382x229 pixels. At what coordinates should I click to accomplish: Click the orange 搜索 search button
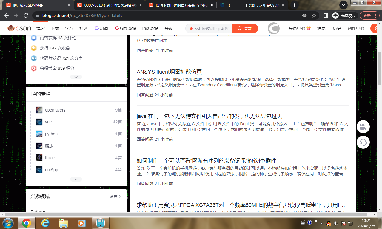tap(245, 28)
